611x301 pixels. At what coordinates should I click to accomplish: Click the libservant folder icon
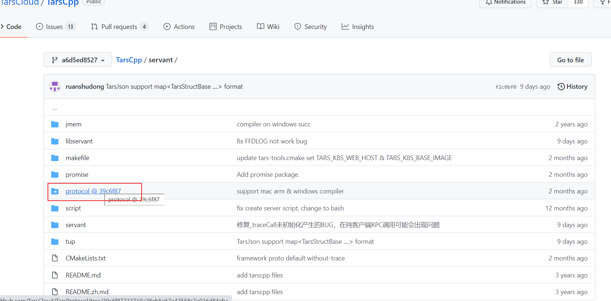(x=55, y=141)
